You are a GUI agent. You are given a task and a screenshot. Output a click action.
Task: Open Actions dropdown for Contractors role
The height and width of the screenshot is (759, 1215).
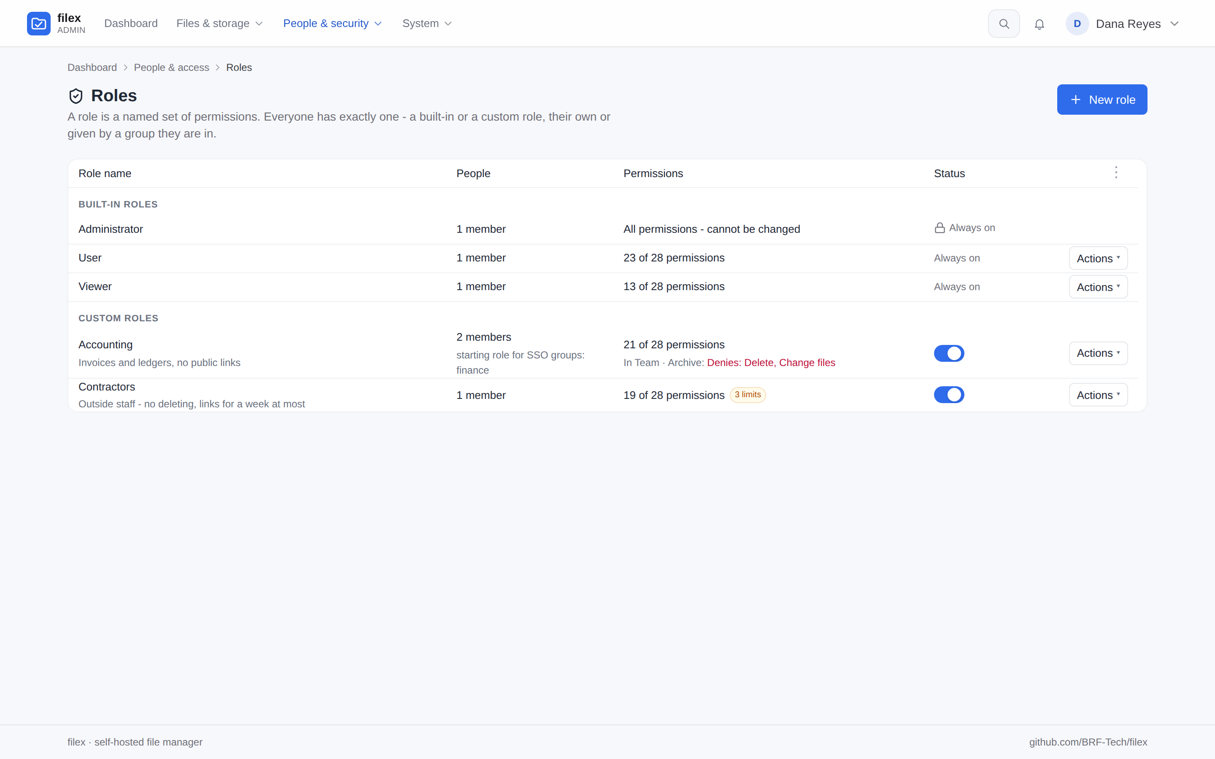(x=1098, y=395)
